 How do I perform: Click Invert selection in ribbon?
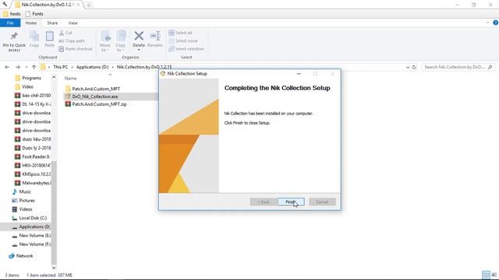(x=186, y=49)
